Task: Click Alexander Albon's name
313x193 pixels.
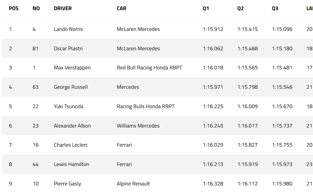Action: (72, 126)
